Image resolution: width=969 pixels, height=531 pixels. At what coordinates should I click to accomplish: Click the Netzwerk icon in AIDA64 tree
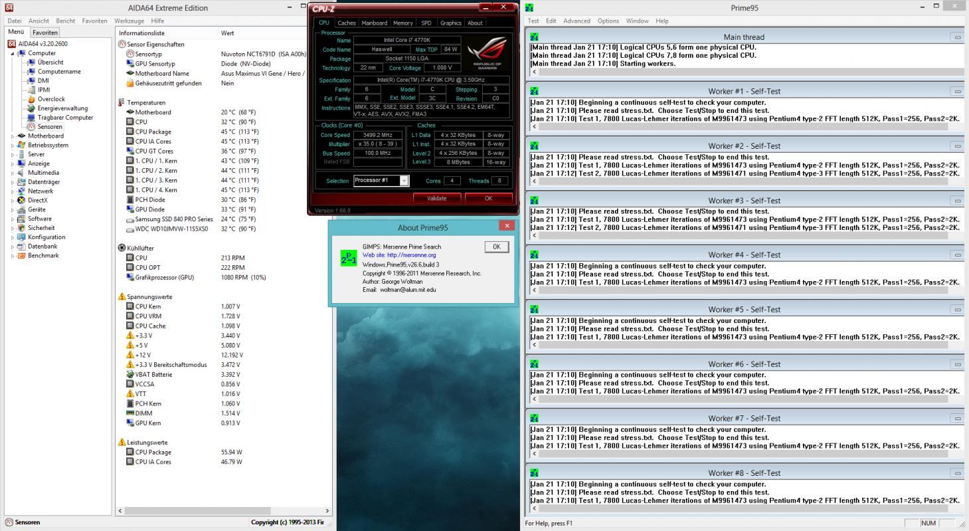coord(21,191)
